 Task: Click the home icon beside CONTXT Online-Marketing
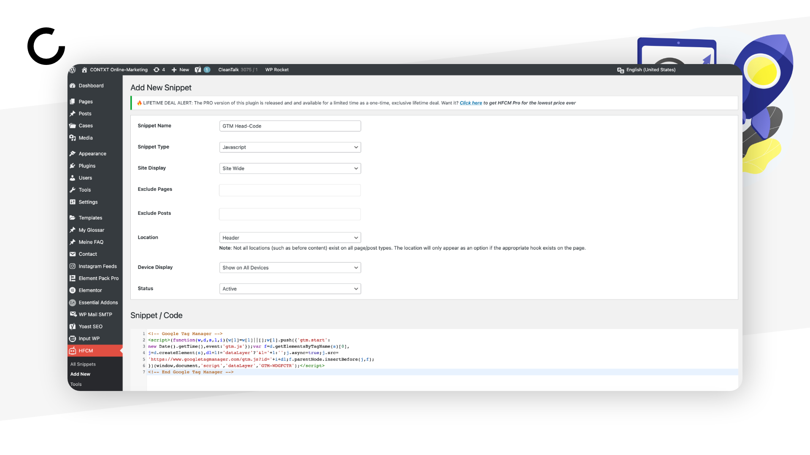click(x=84, y=70)
